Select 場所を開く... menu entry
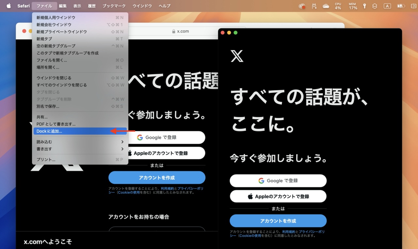418x249 pixels. pyautogui.click(x=80, y=67)
